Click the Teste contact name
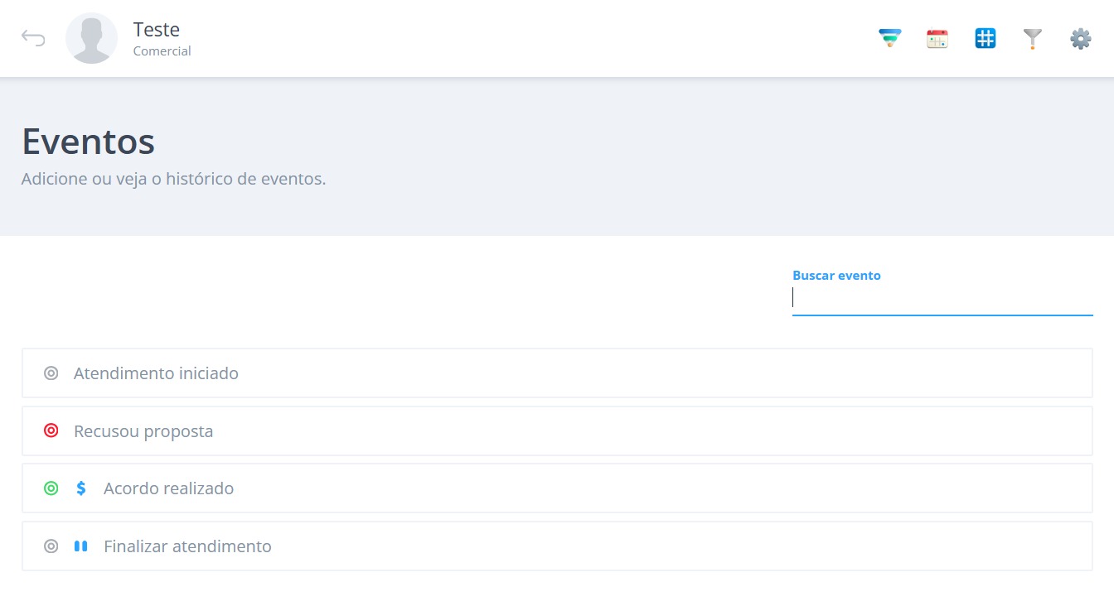The image size is (1114, 606). point(157,30)
